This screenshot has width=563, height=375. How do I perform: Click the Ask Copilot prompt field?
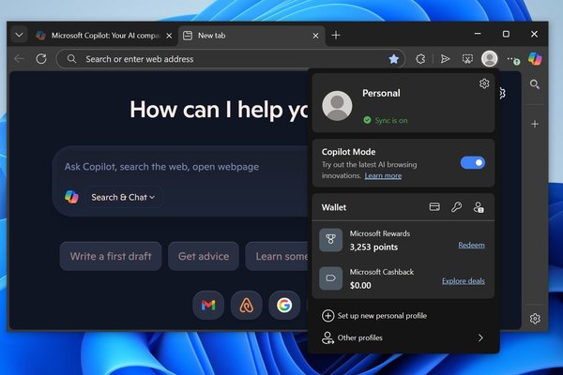[161, 167]
